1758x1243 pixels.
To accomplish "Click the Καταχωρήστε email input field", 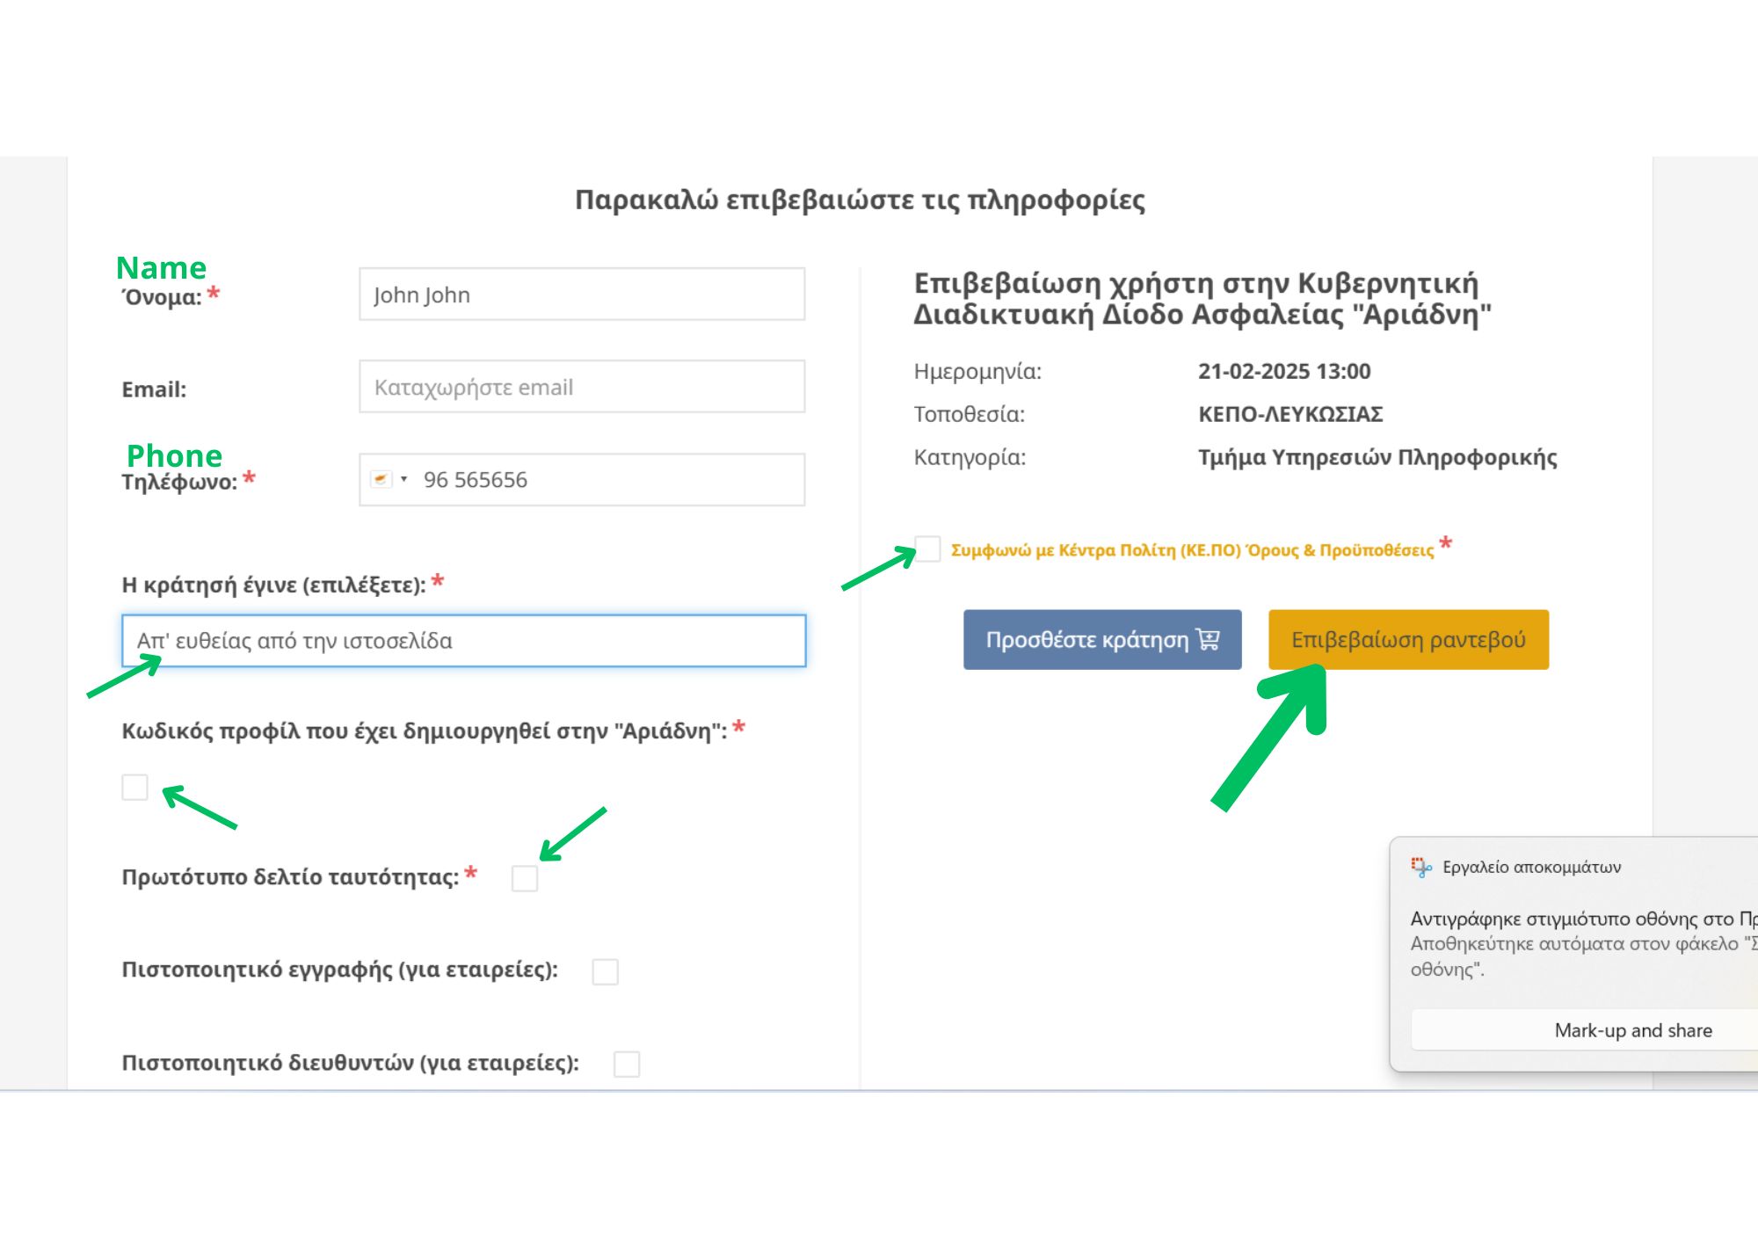I will click(581, 387).
